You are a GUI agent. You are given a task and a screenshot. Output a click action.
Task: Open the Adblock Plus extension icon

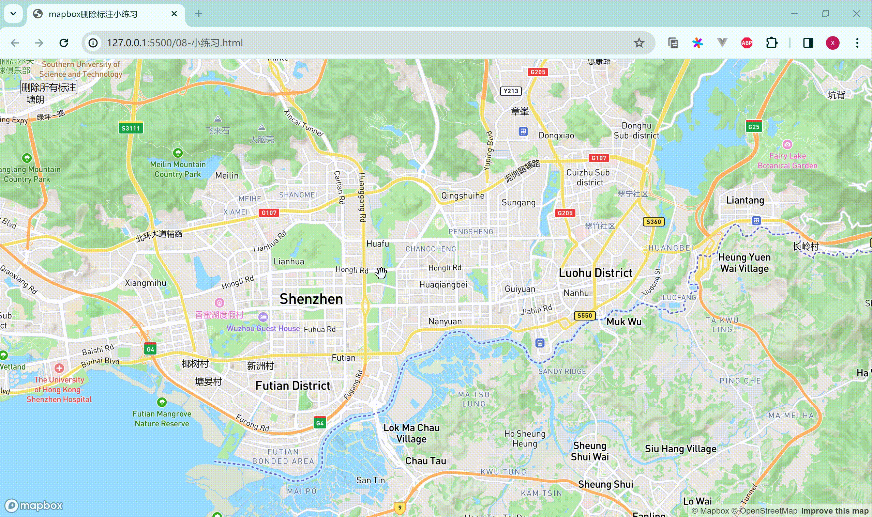tap(746, 43)
